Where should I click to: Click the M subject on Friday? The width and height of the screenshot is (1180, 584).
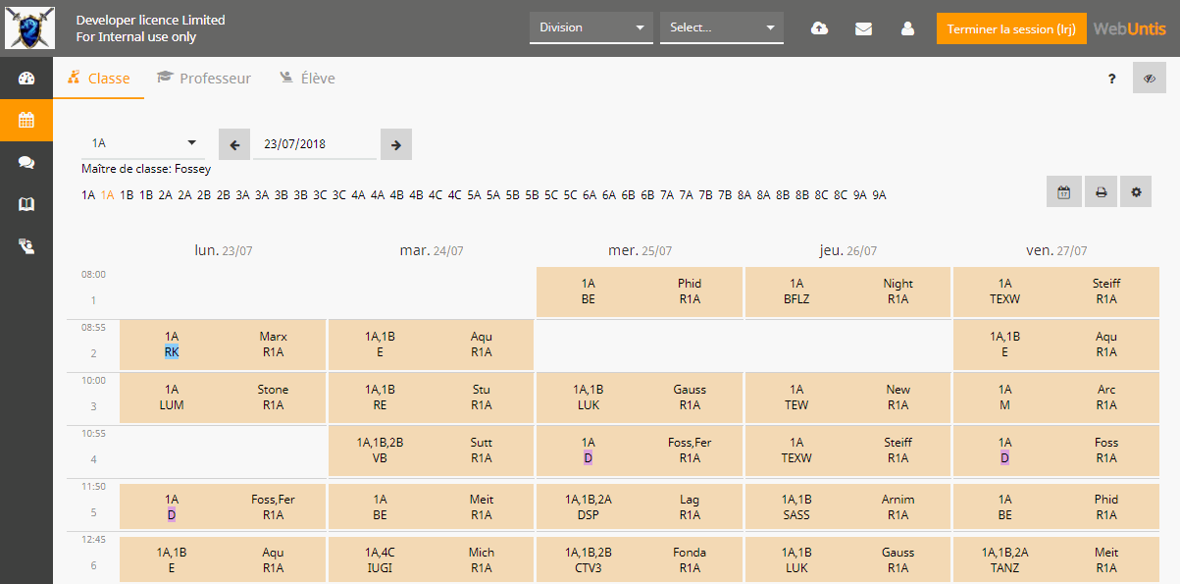(x=1004, y=405)
